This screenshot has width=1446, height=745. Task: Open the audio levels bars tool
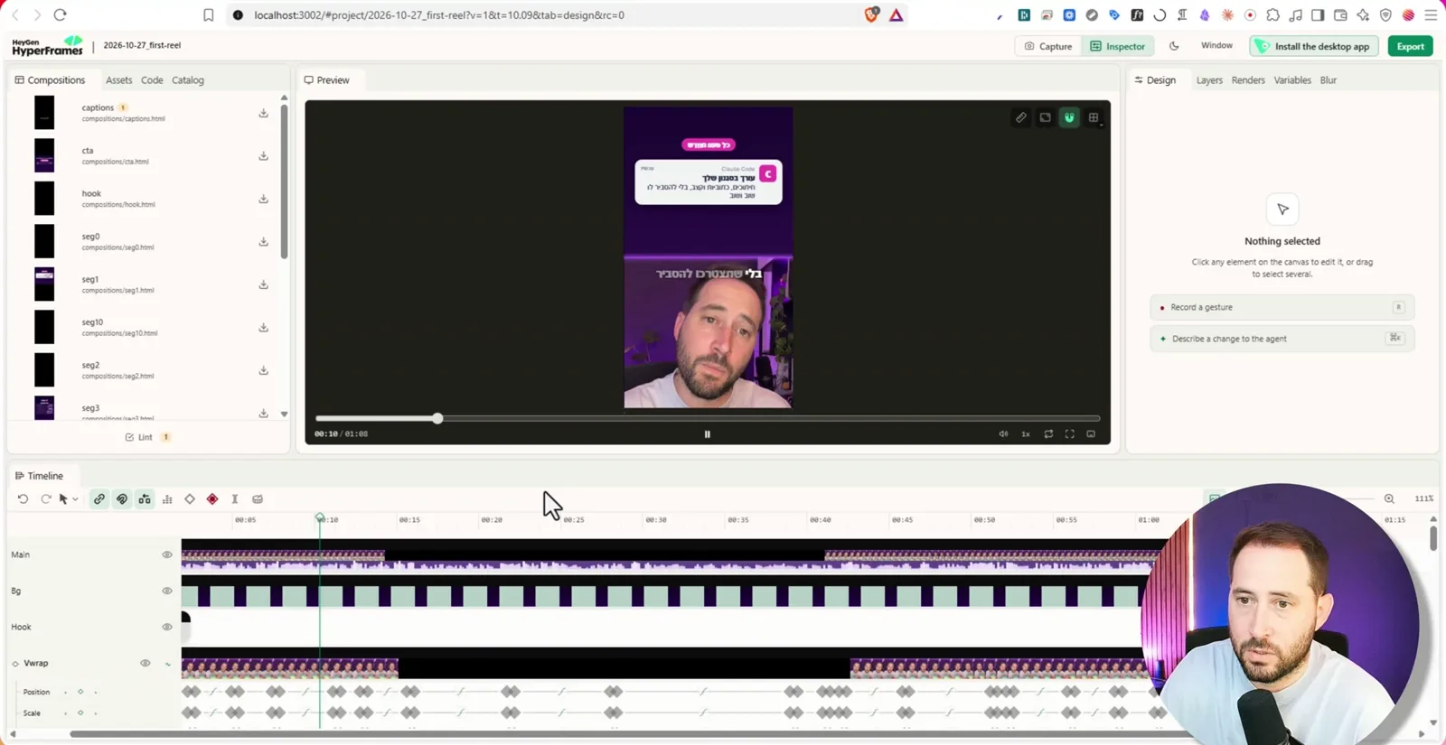pyautogui.click(x=167, y=498)
